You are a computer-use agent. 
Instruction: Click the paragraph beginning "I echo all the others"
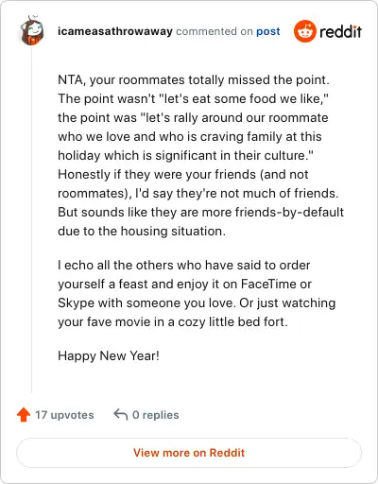[x=197, y=293]
